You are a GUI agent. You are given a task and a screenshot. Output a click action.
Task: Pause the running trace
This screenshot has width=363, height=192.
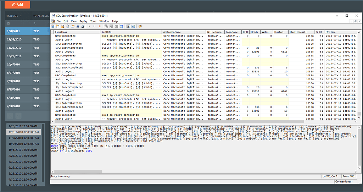(x=95, y=26)
